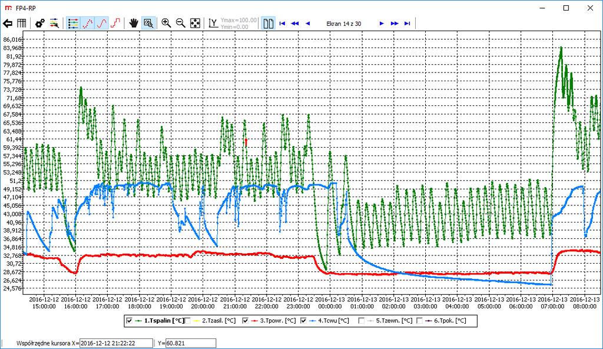603x349 pixels.
Task: Uncheck the 4.Tcwu series checkbox
Action: pos(303,321)
